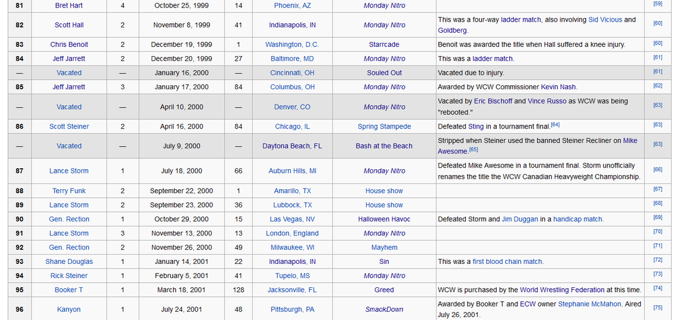The width and height of the screenshot is (674, 320).
Task: Open Indianapolis, IN link in row 82
Action: point(293,25)
